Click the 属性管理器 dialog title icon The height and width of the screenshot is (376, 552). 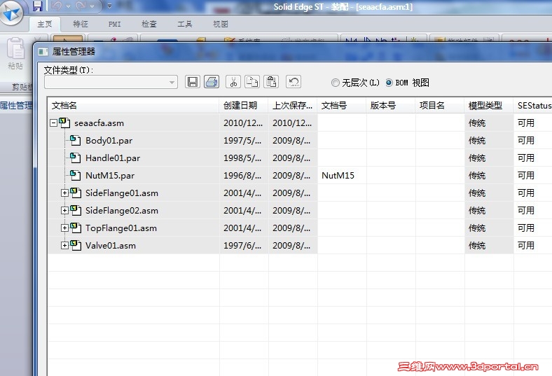43,52
